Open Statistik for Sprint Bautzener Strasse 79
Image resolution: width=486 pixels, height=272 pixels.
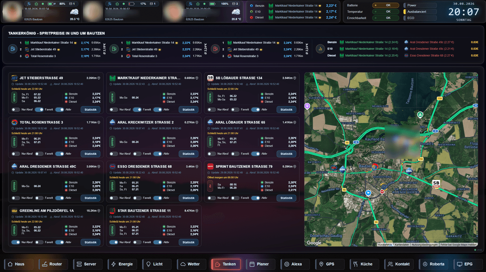286,198
